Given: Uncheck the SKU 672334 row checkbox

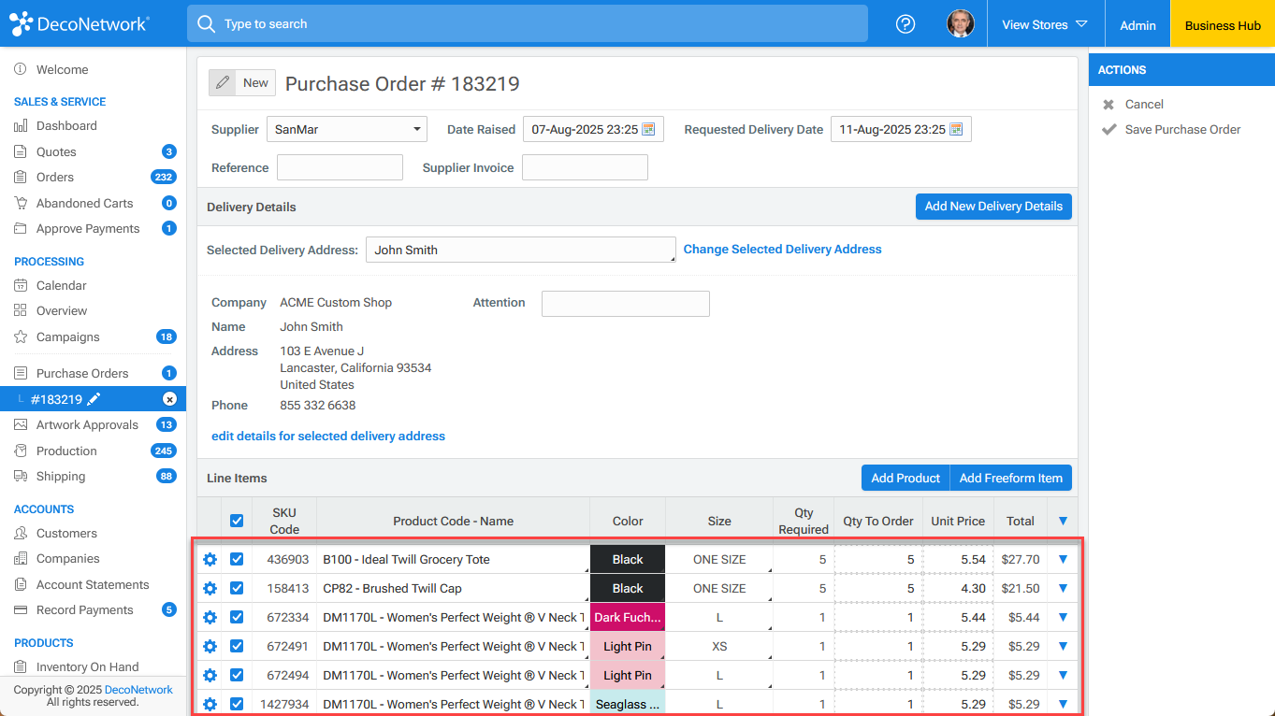Looking at the screenshot, I should [x=237, y=618].
